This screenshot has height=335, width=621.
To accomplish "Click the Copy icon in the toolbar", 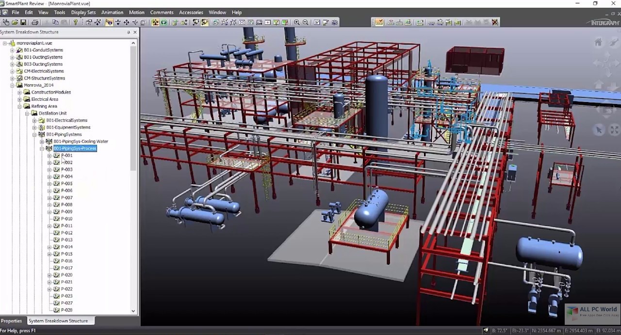I will 56,22.
